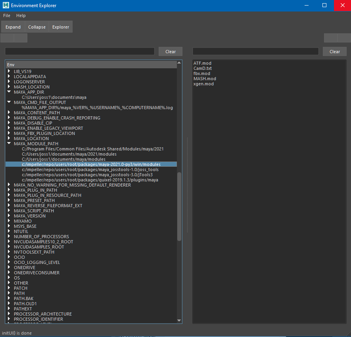Image resolution: width=351 pixels, height=337 pixels.
Task: Select the quixel-2019.1.3 plugins path
Action: [x=90, y=180]
